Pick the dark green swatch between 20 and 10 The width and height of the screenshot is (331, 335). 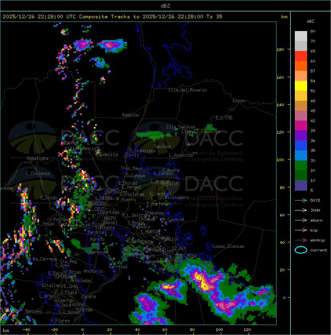click(x=301, y=175)
